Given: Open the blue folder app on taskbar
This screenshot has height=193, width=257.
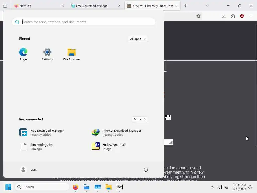Looking at the screenshot, I should coord(86,187).
